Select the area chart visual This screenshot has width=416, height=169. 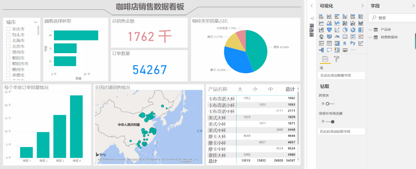pos(329,23)
